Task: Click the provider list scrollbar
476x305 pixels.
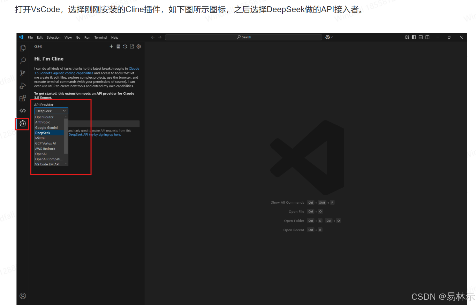Action: (x=66, y=136)
